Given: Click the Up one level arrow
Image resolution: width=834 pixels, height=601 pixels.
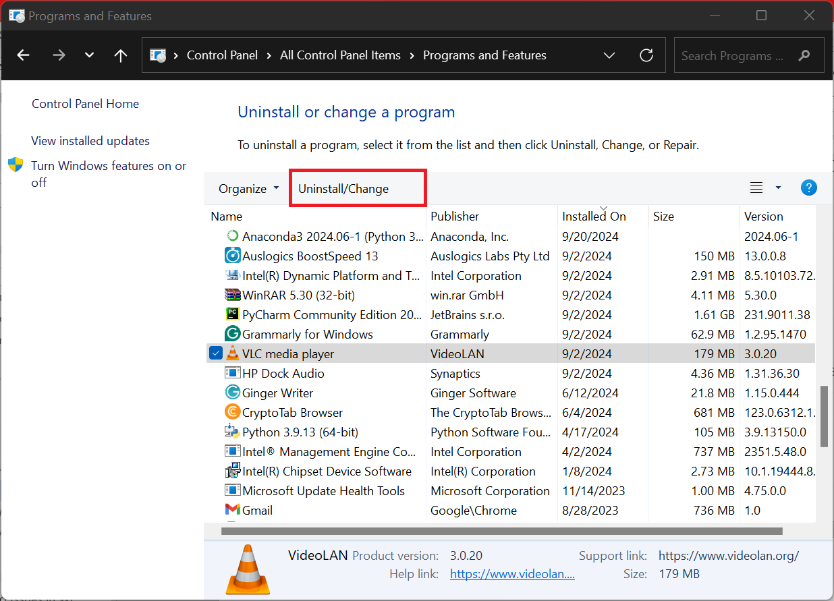Looking at the screenshot, I should click(x=121, y=55).
